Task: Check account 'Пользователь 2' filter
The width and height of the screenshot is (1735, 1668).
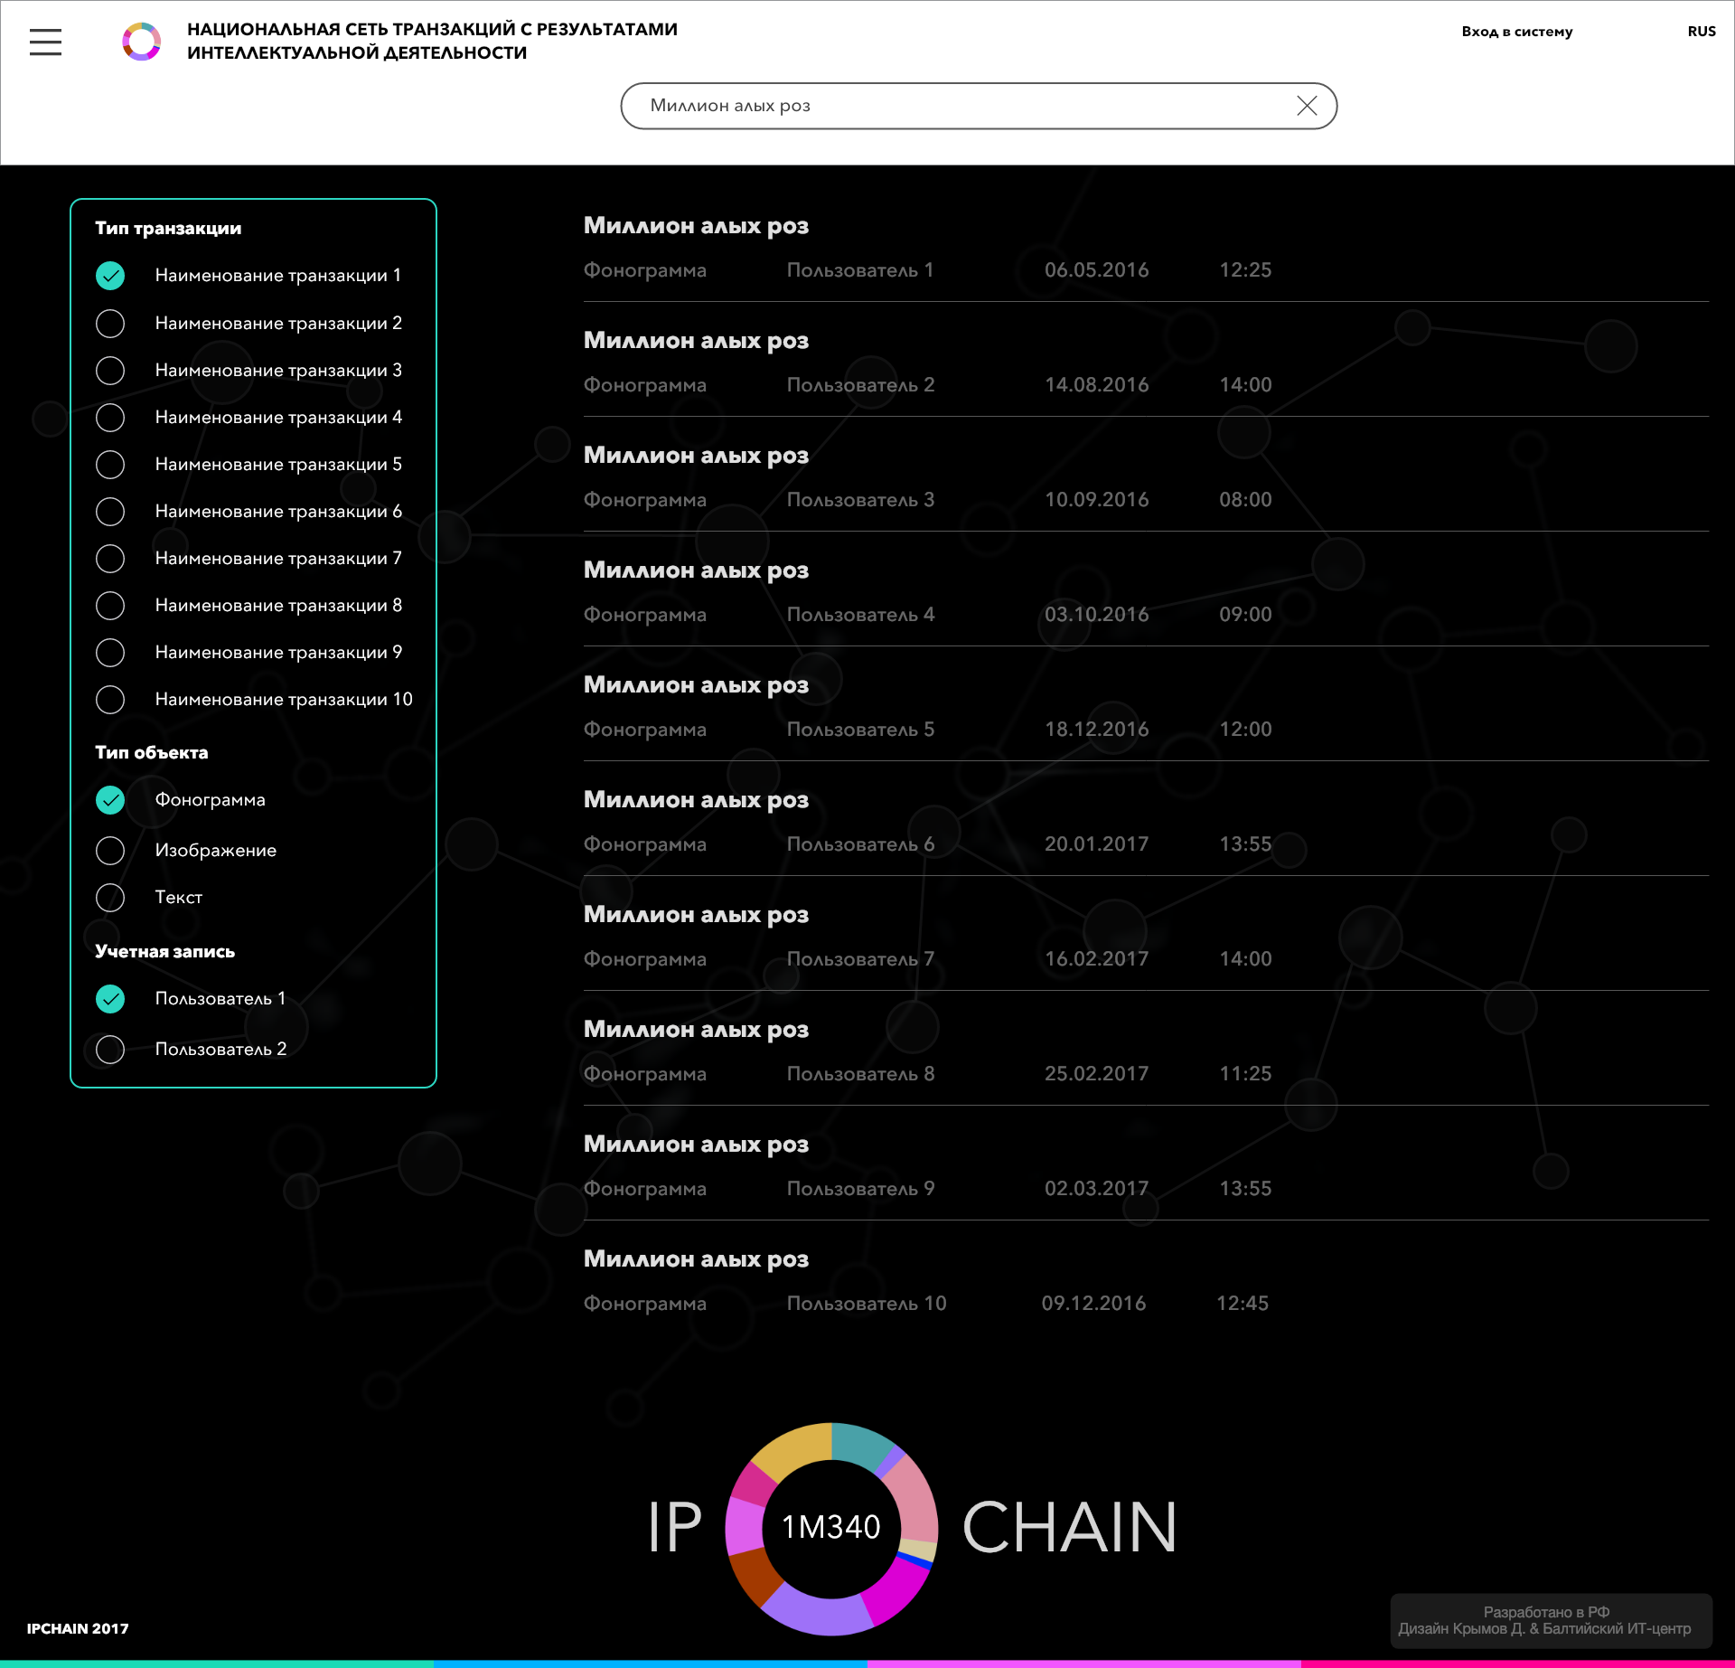Action: (110, 1050)
